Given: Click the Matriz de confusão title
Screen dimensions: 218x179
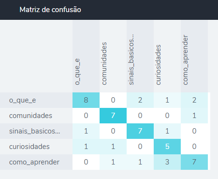Looking at the screenshot, I should coord(50,10).
